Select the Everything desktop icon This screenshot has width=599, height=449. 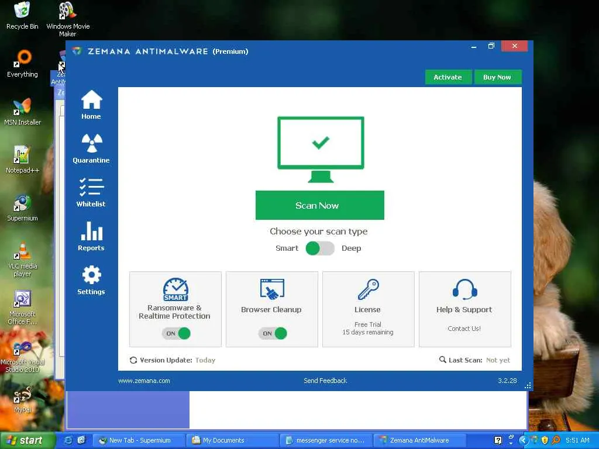22,64
